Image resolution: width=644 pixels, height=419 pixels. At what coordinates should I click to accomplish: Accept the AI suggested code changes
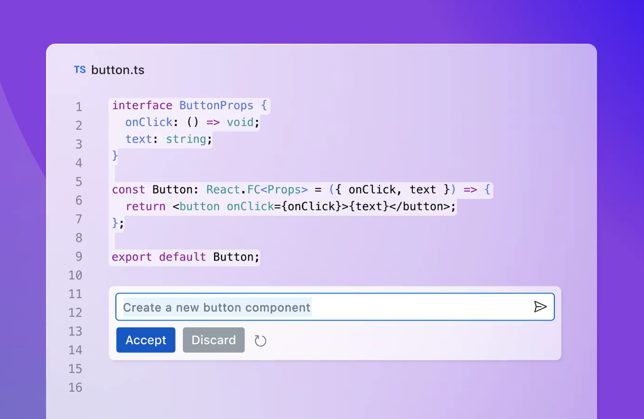point(145,340)
